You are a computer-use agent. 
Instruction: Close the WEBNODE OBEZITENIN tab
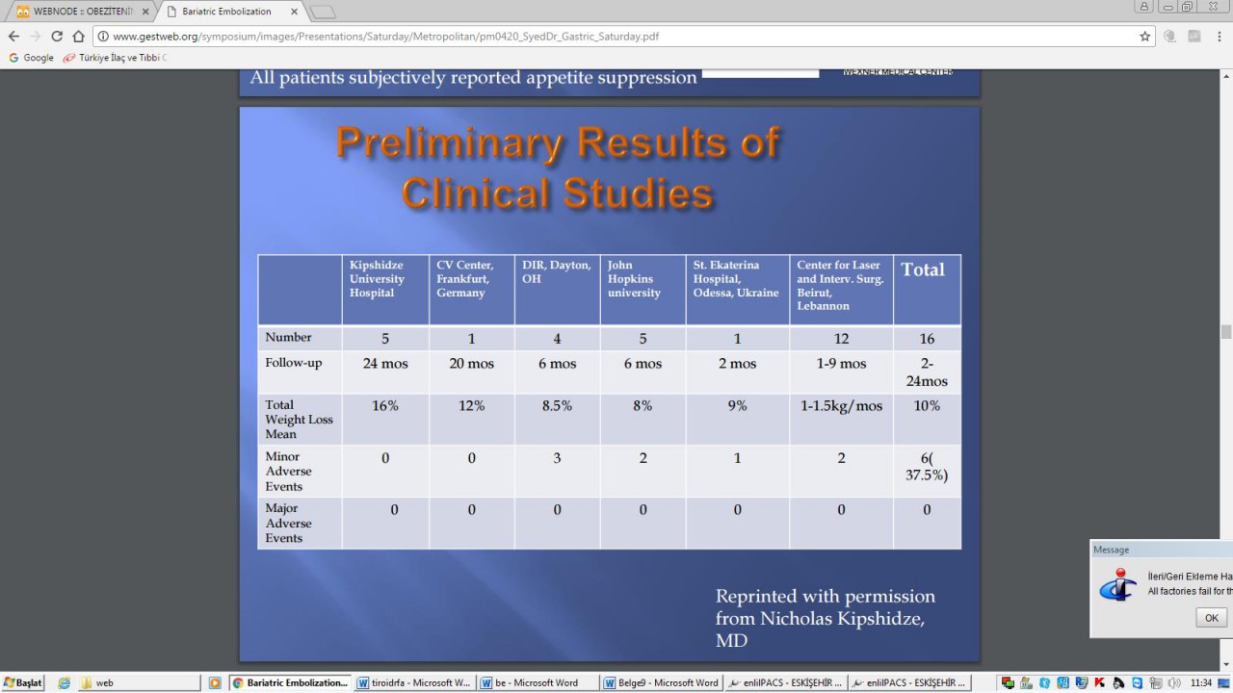(x=145, y=12)
